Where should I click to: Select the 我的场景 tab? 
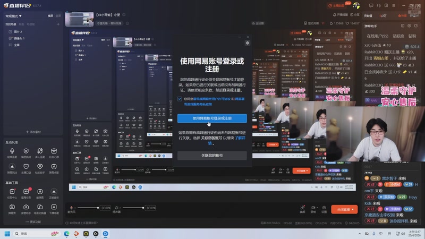[11, 24]
